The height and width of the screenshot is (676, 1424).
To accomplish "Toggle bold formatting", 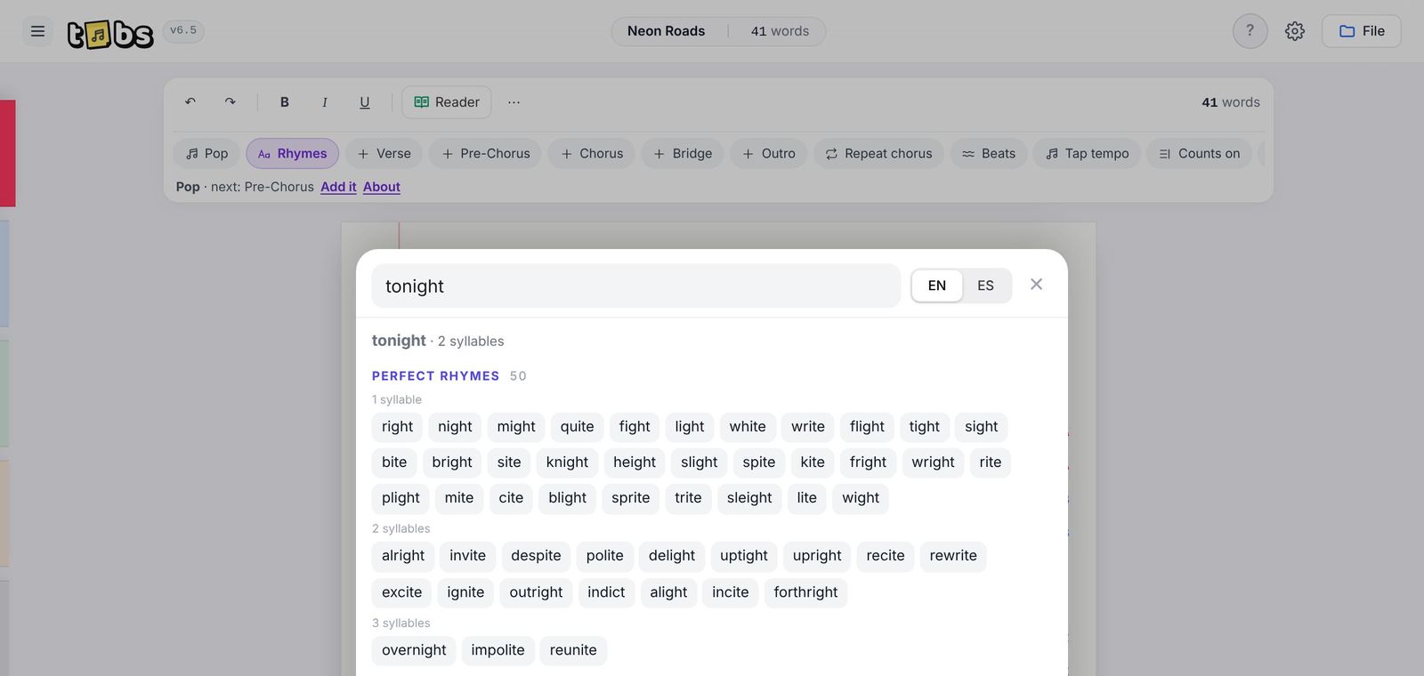I will [x=285, y=102].
